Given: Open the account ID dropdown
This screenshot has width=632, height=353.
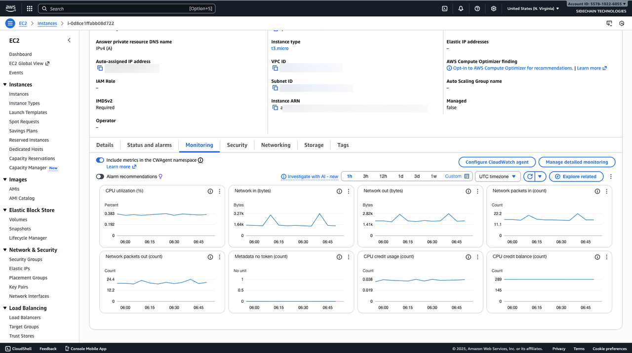Looking at the screenshot, I should click(x=597, y=3).
